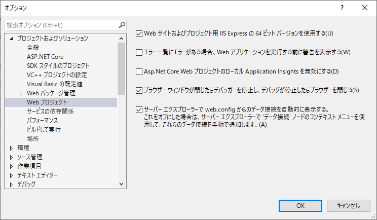The width and height of the screenshot is (377, 220).
Task: Expand the ソース管理 node
Action: coord(11,157)
